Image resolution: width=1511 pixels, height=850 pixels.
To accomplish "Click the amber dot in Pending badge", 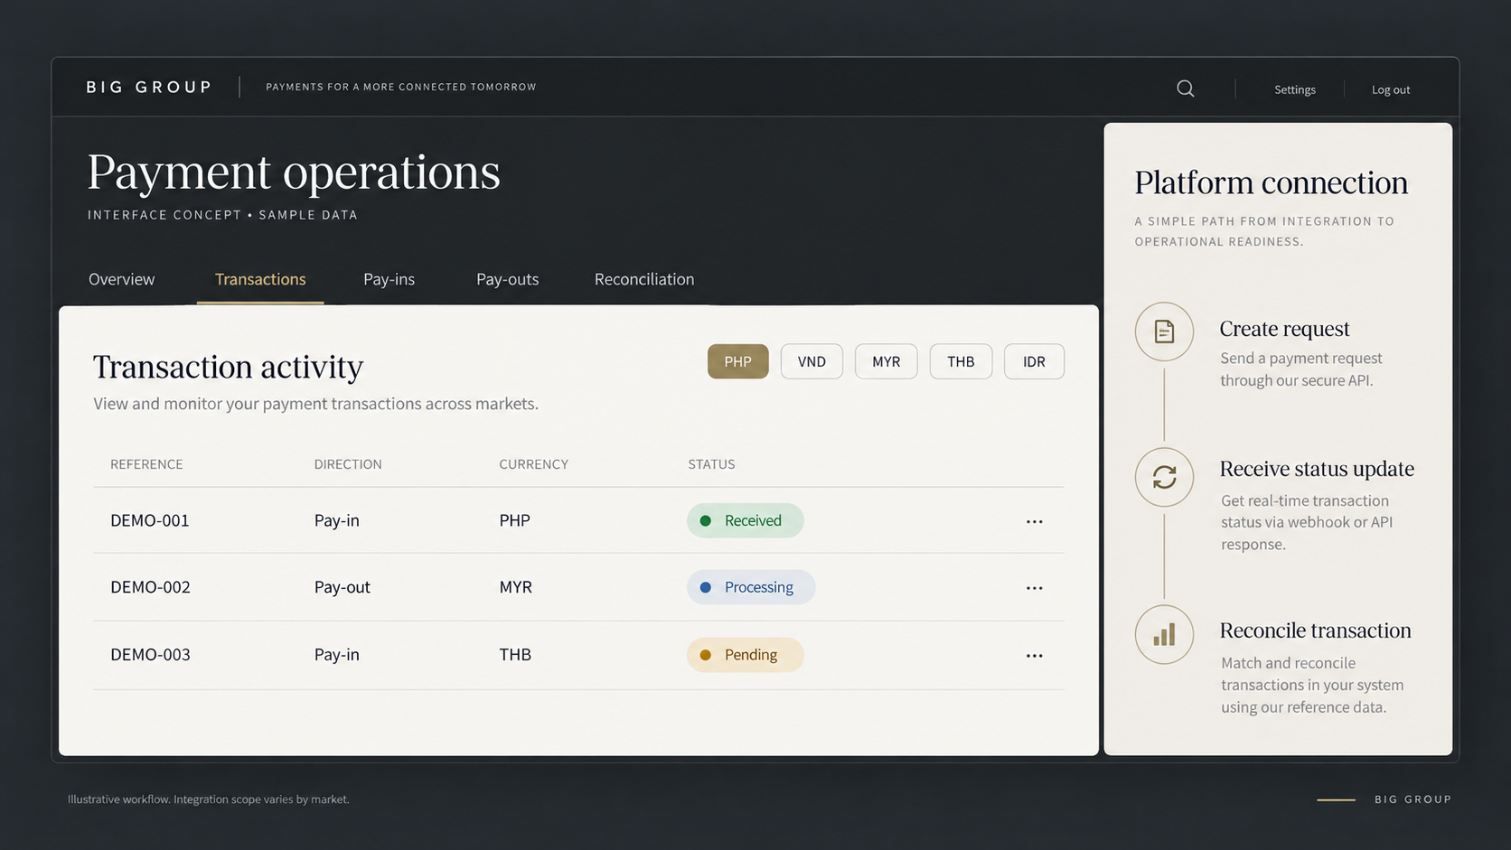I will pos(706,655).
